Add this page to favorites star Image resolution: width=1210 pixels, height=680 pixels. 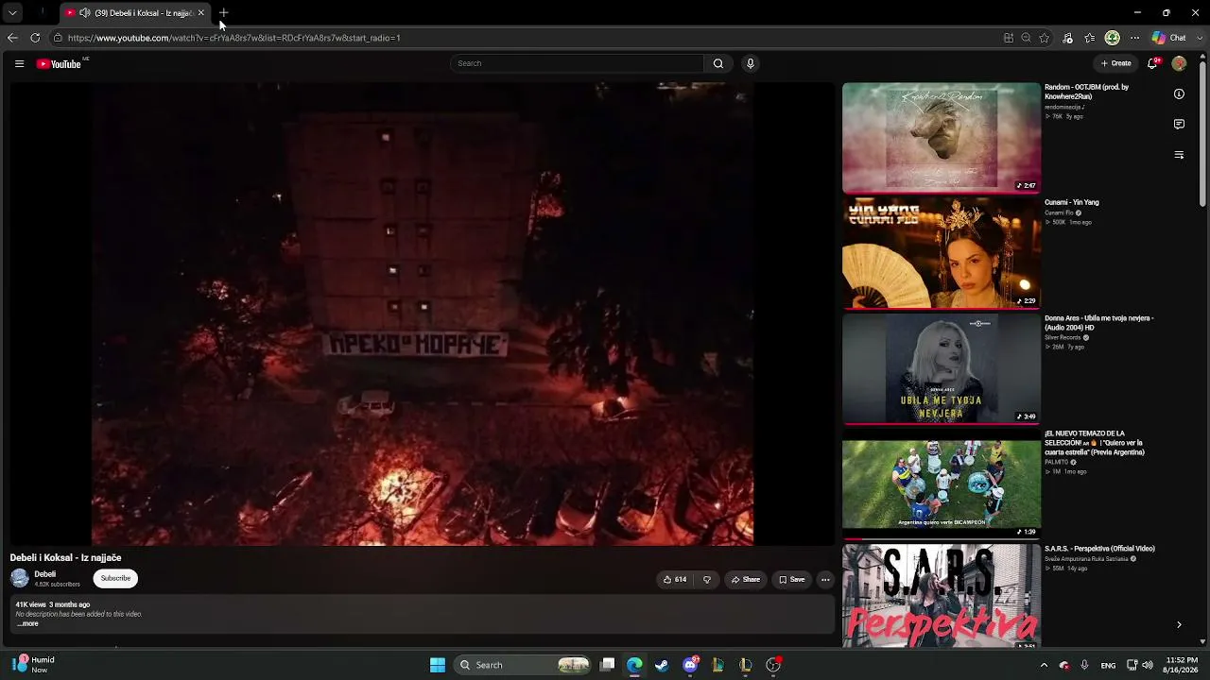1045,38
